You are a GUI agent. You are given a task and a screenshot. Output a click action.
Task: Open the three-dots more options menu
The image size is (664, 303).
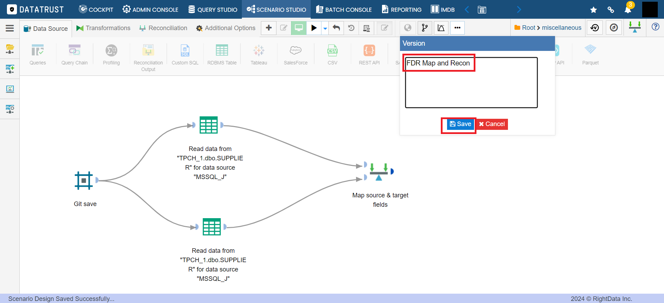pyautogui.click(x=457, y=28)
